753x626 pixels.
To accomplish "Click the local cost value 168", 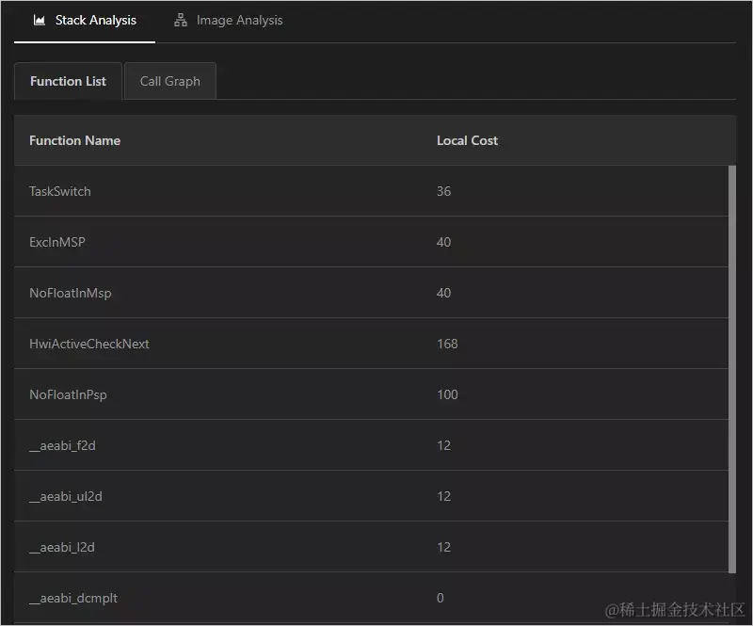I will coord(447,344).
